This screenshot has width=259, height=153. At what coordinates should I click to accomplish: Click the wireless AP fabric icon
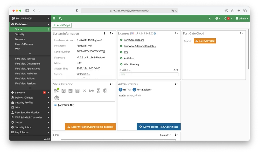[91, 91]
